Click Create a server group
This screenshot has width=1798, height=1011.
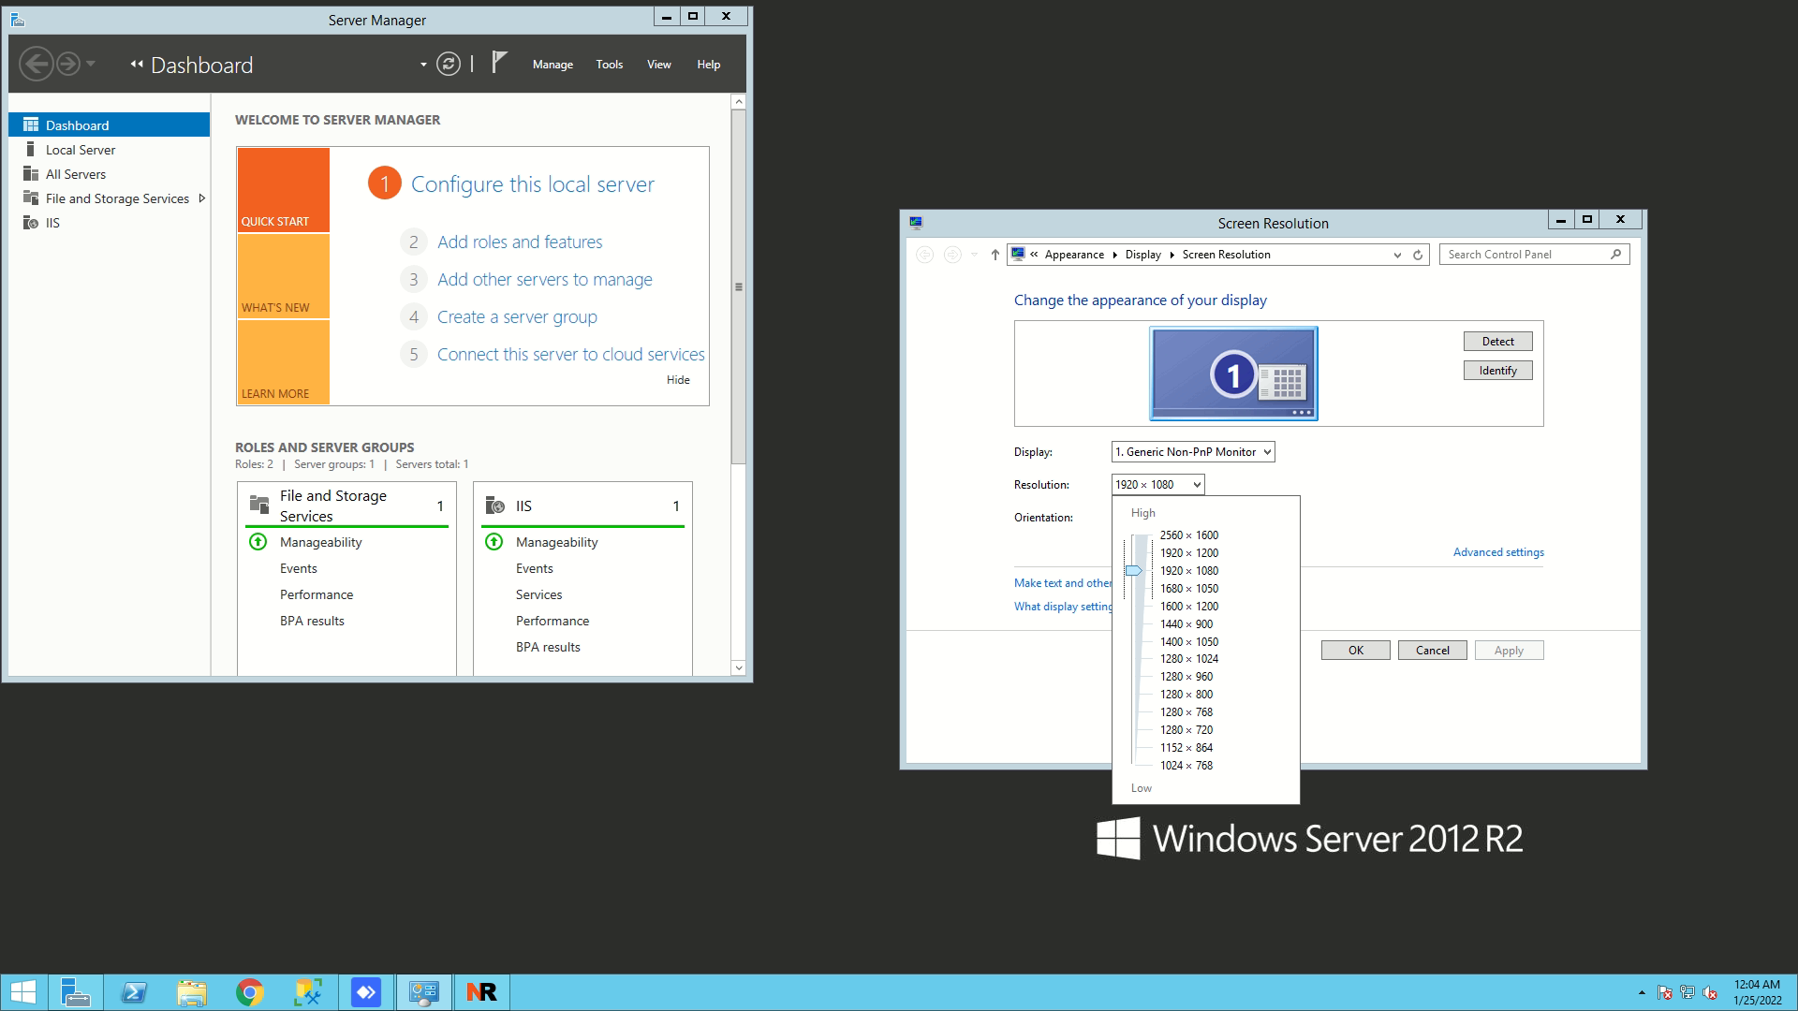[517, 316]
